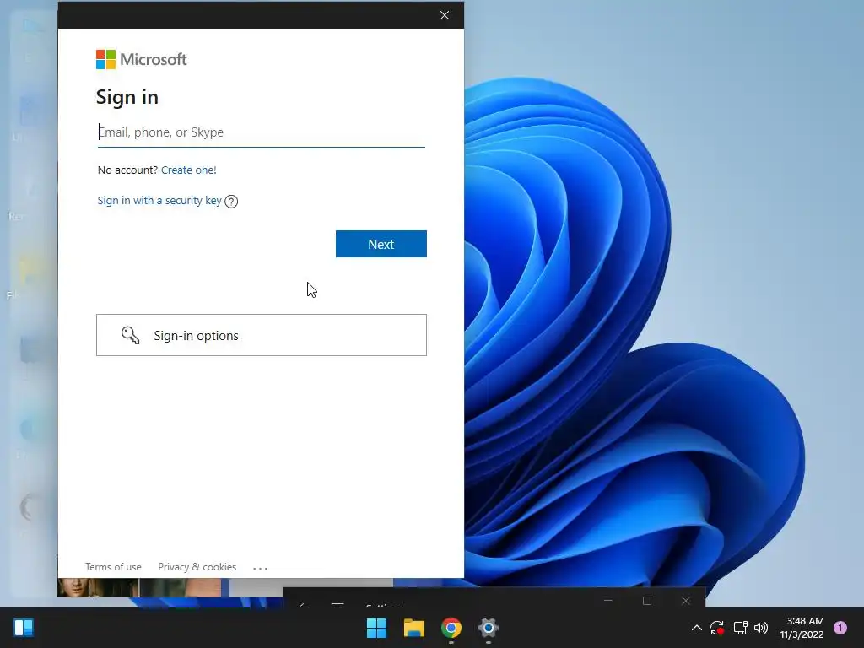Open the Windows Update tray icon
The image size is (864, 648).
click(x=717, y=628)
